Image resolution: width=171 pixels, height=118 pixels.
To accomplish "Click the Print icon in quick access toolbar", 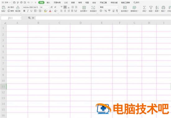I will click(21, 2).
